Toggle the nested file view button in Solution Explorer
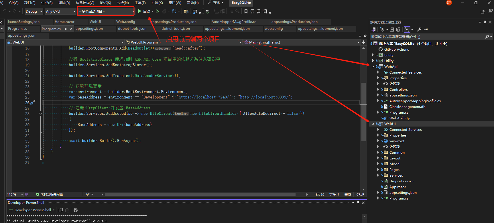The width and height of the screenshot is (494, 223). point(407,29)
